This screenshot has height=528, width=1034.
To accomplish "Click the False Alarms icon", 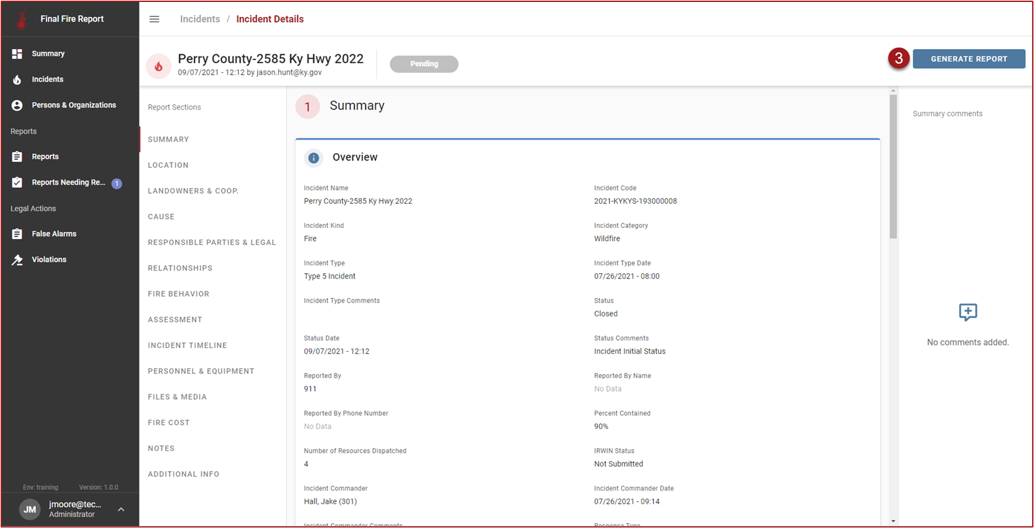I will coord(17,234).
